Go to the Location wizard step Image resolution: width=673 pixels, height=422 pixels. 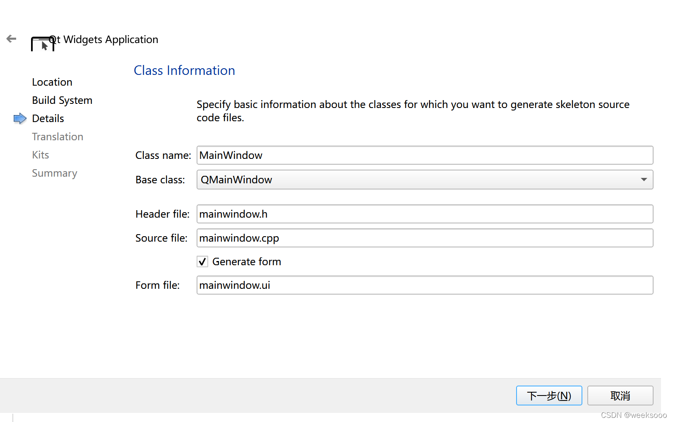coord(52,82)
